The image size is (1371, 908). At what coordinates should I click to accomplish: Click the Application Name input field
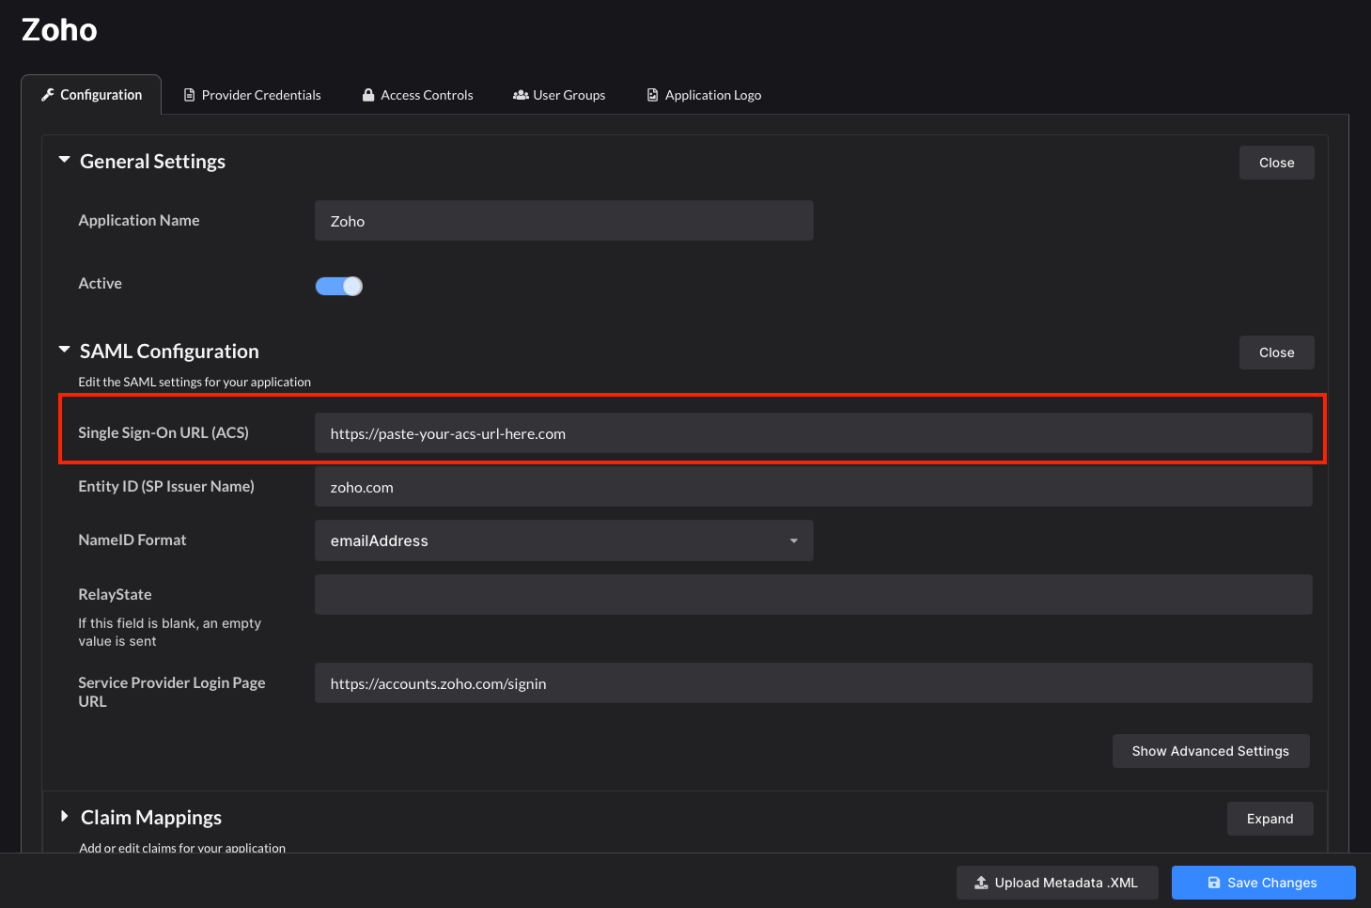point(564,221)
